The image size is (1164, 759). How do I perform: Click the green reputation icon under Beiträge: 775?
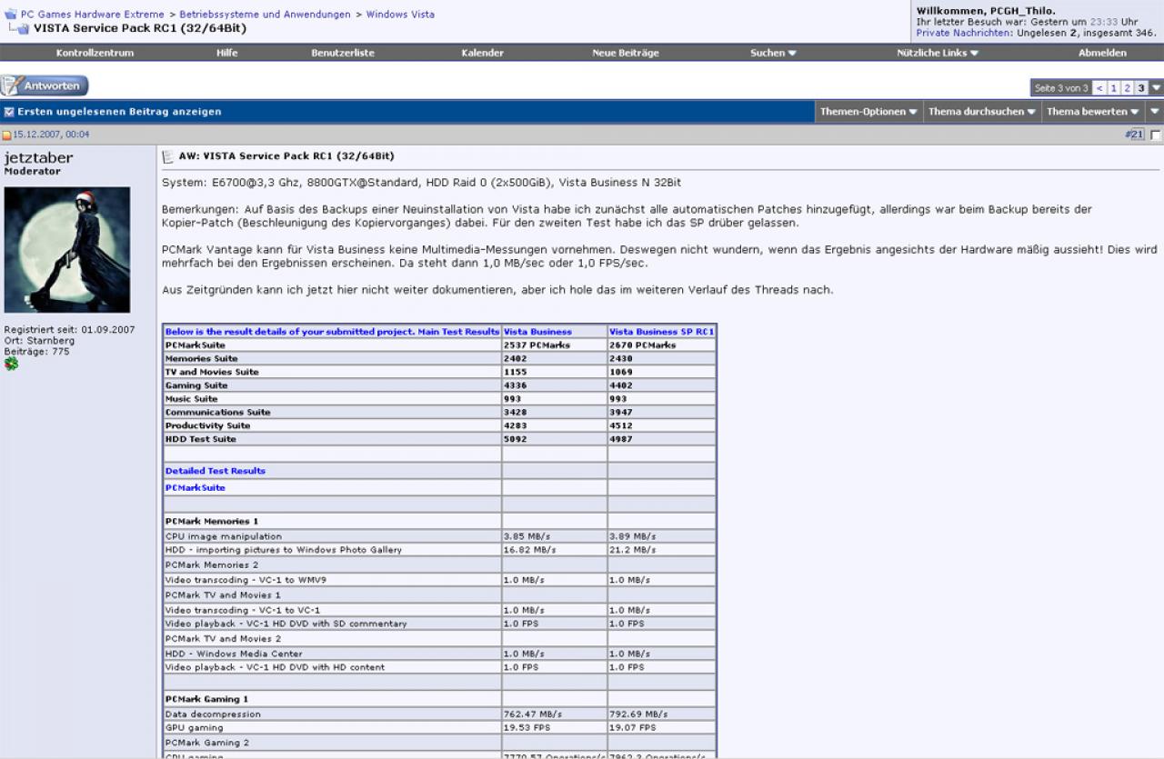click(x=11, y=364)
